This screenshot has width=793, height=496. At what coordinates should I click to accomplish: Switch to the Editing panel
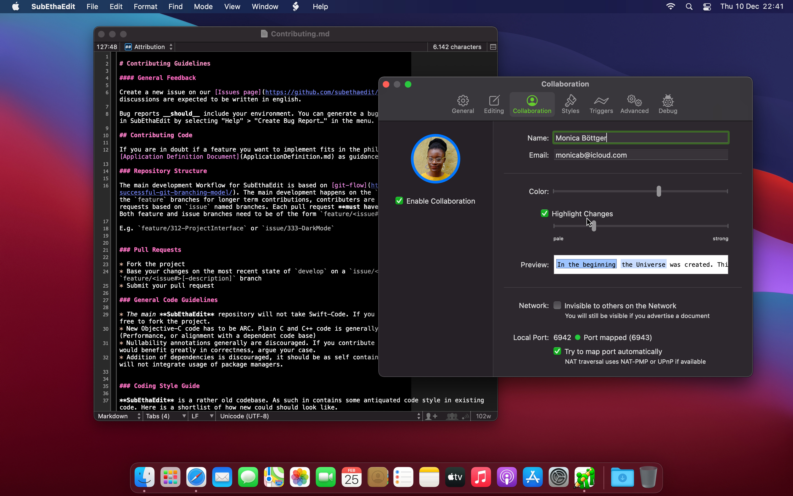pos(493,104)
